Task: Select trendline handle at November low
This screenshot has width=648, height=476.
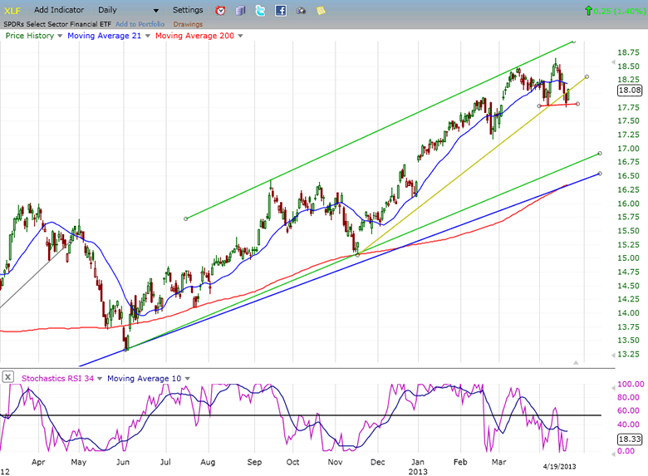Action: tap(357, 255)
